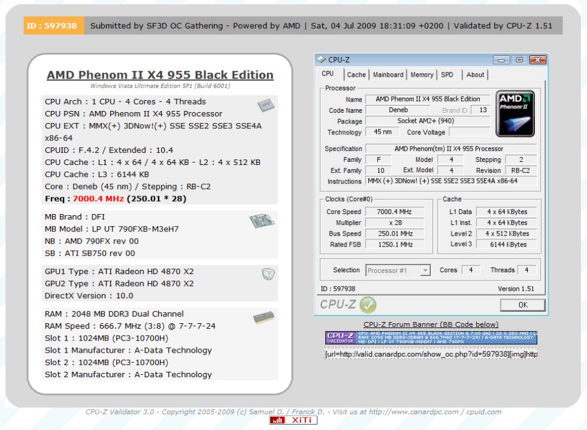
Task: Click the DirectX Version : 10.0 line
Action: point(89,296)
